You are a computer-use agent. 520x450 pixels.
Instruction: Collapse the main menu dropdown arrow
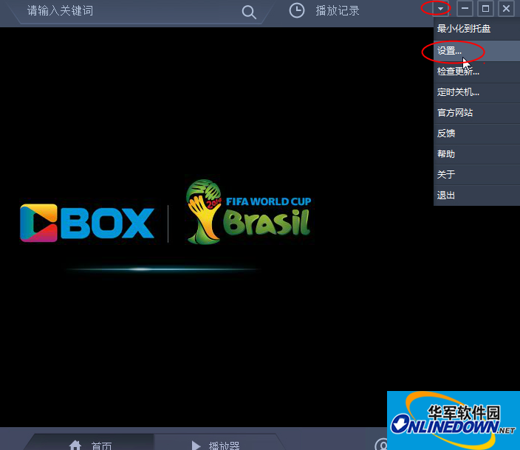pos(441,9)
